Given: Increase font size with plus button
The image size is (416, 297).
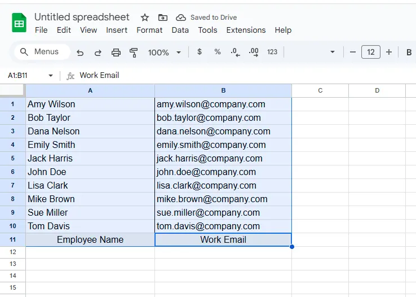Looking at the screenshot, I should tap(389, 52).
